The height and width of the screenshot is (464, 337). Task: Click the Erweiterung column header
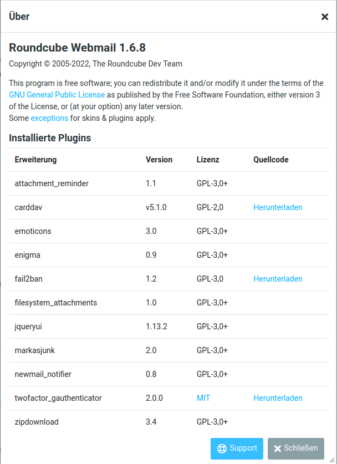(x=35, y=160)
